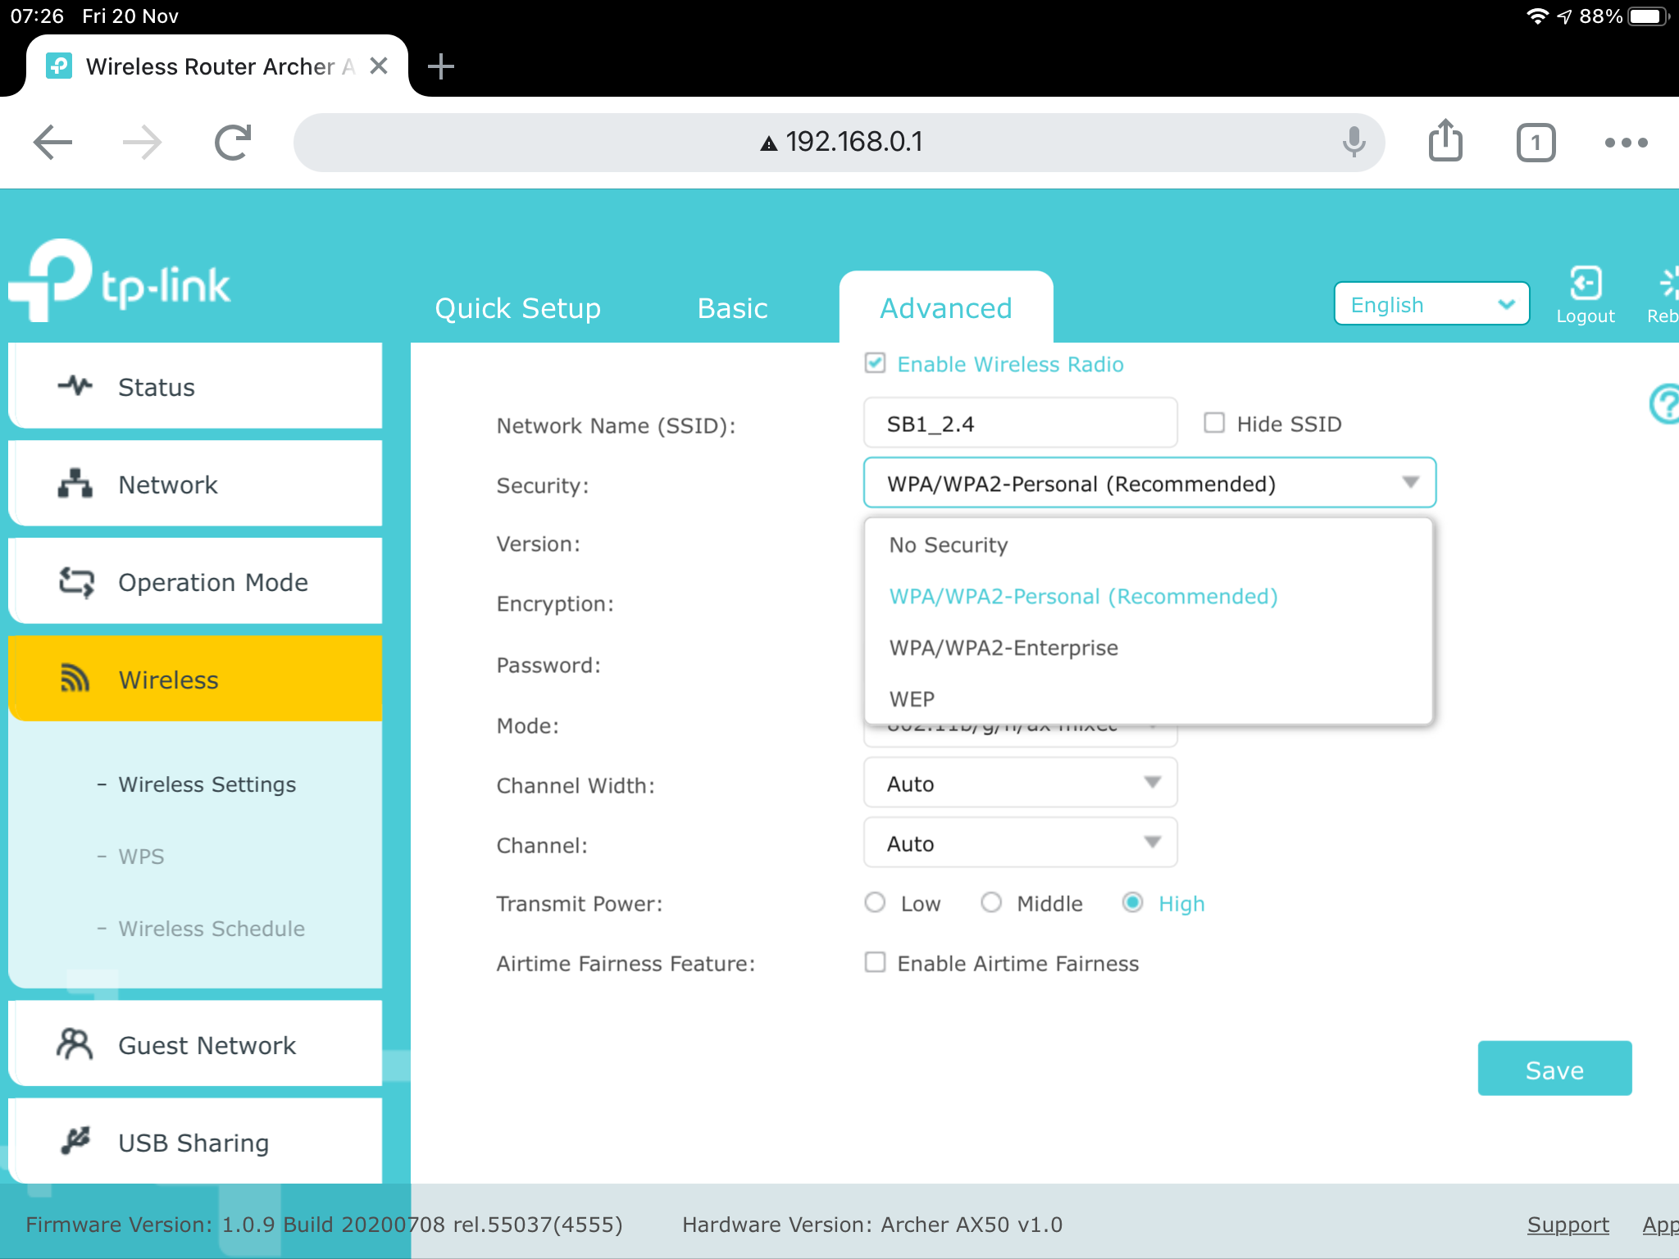
Task: Reload the page with refresh icon
Action: click(233, 143)
